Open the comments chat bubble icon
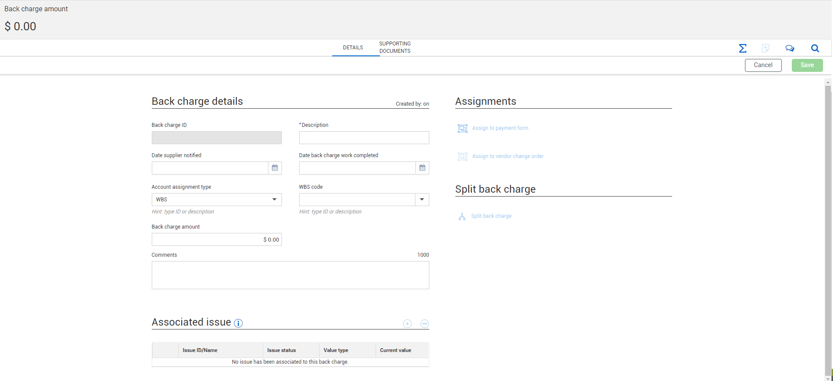833x381 pixels. point(790,48)
